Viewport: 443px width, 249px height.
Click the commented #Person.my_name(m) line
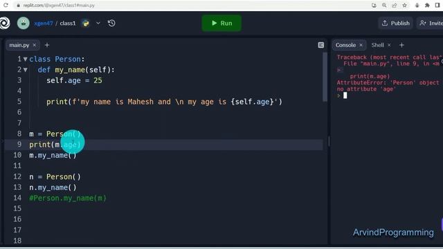(68, 199)
